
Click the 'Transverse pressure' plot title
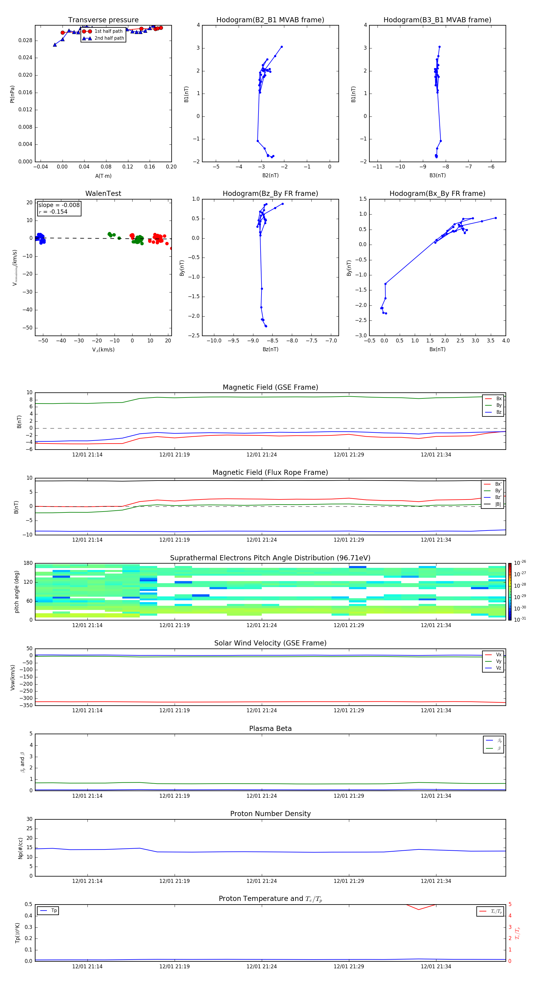coord(103,20)
